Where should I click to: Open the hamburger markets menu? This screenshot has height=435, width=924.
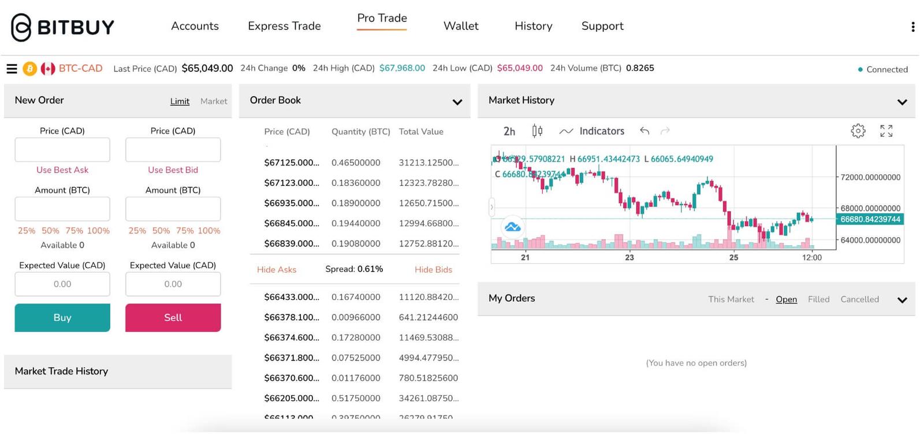pos(12,69)
